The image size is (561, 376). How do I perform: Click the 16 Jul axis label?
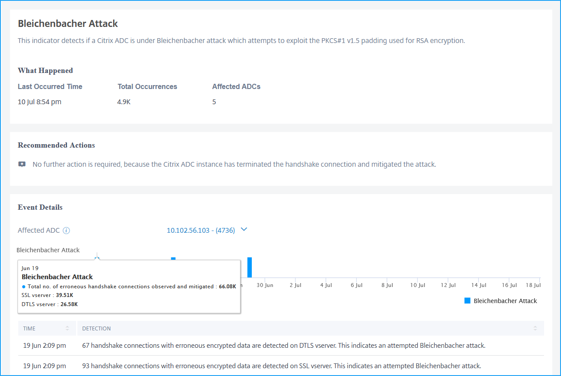[x=509, y=285]
